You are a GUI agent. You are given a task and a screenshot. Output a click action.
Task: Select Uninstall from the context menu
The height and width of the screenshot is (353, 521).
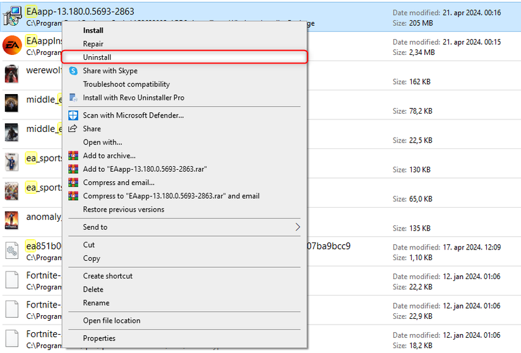[97, 57]
